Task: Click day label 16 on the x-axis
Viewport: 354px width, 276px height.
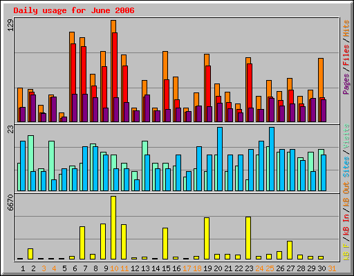Action: coord(176,268)
